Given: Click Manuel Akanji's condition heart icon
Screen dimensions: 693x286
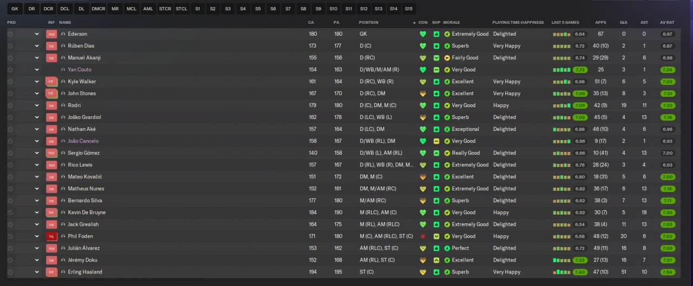Looking at the screenshot, I should 423,58.
